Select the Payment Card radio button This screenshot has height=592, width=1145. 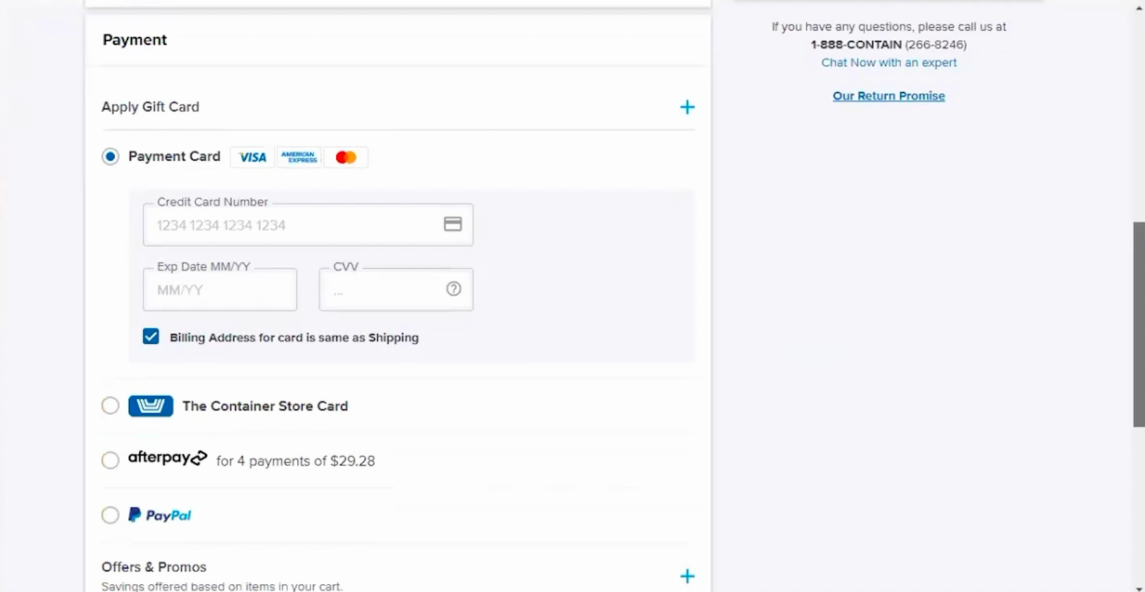[111, 157]
